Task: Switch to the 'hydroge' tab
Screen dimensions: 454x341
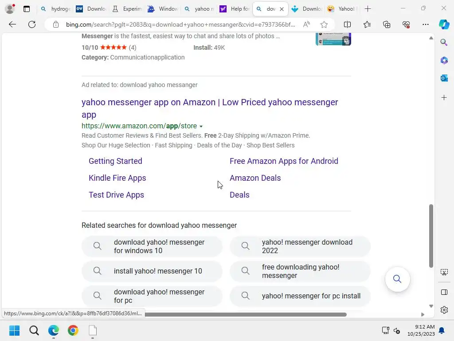Action: (x=56, y=9)
